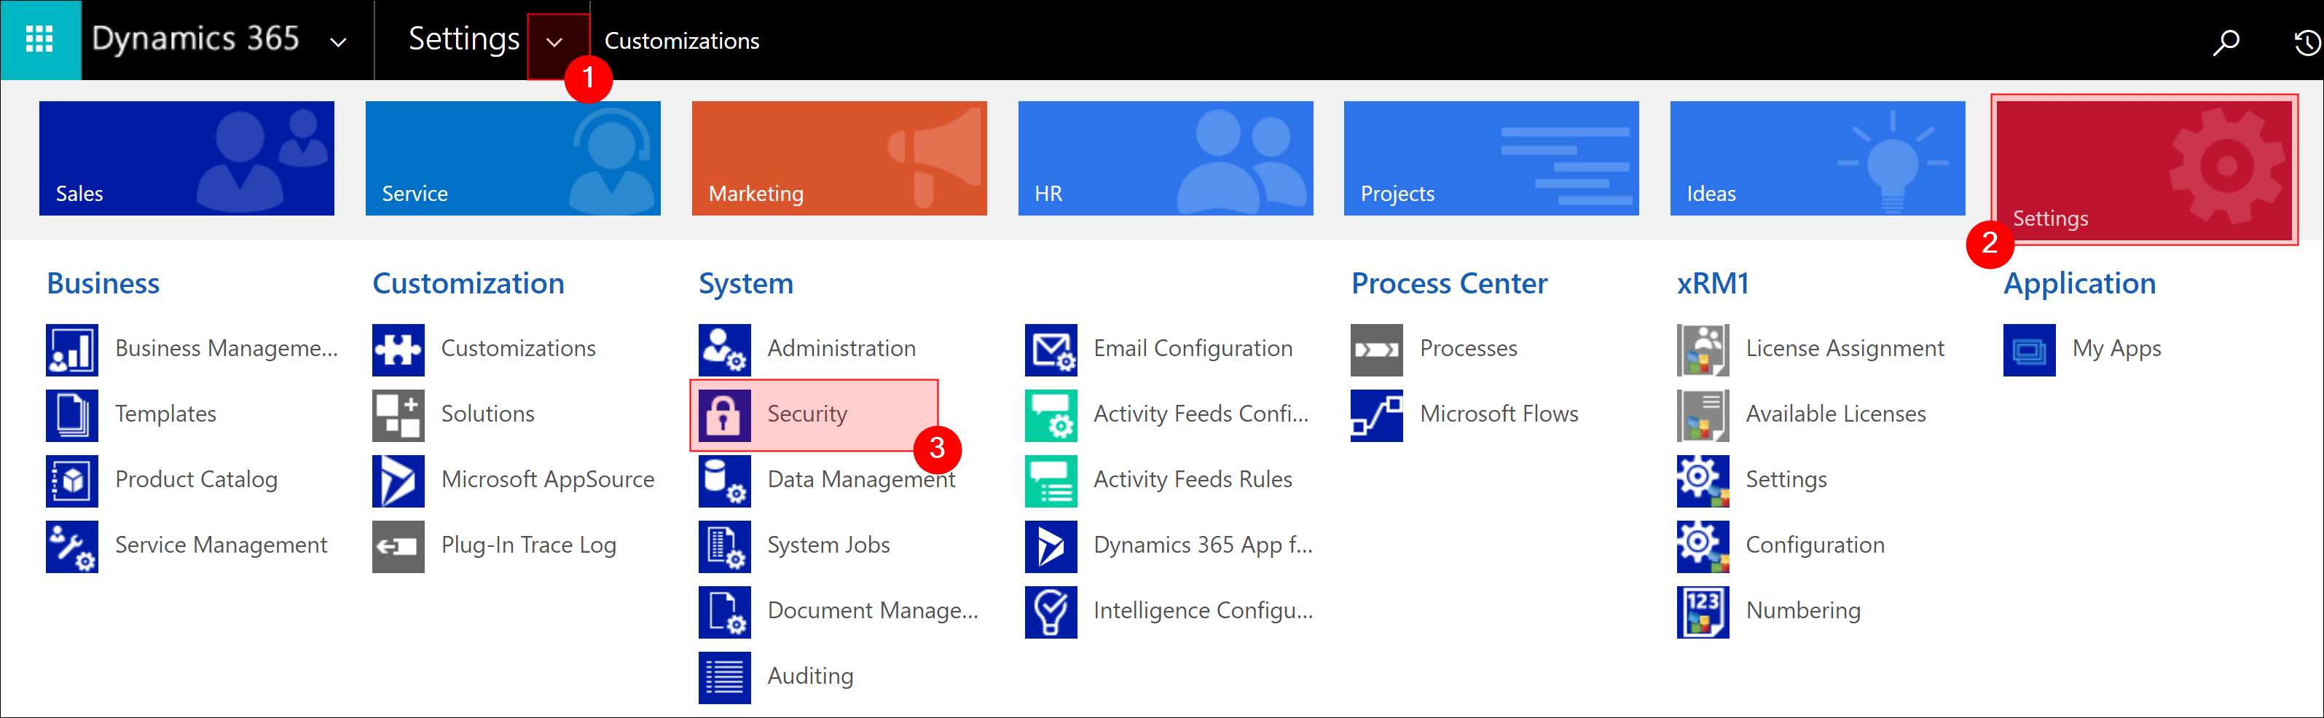This screenshot has width=2324, height=718.
Task: Click the Email Configuration envelope icon
Action: (1050, 349)
